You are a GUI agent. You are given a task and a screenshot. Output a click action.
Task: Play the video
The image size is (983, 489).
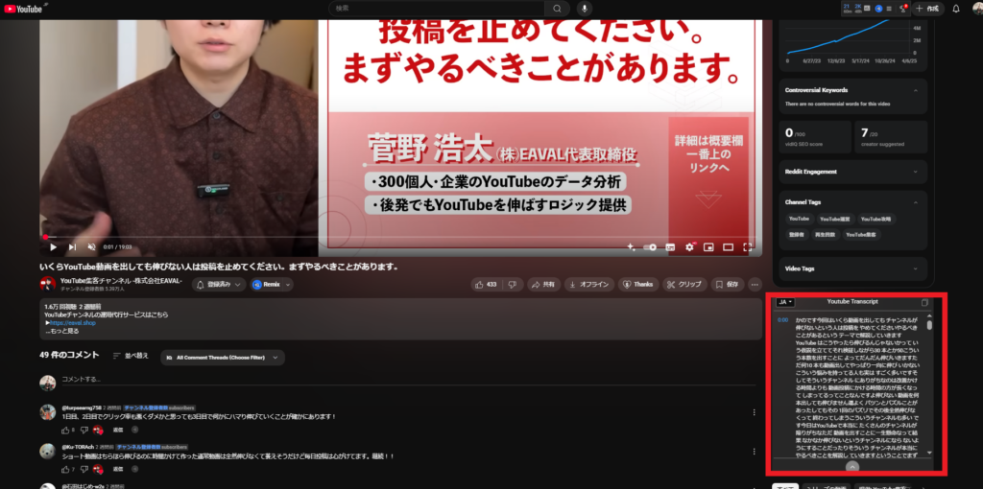pyautogui.click(x=53, y=247)
